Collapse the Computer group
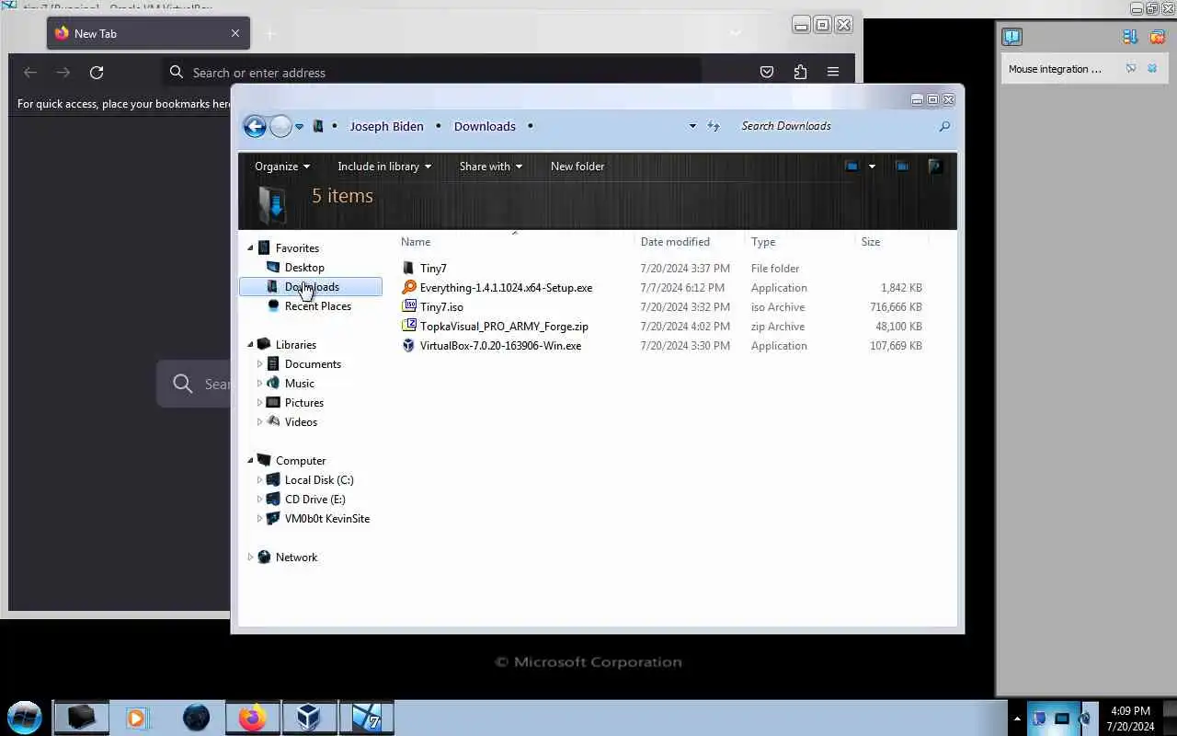This screenshot has width=1177, height=736. (x=250, y=461)
